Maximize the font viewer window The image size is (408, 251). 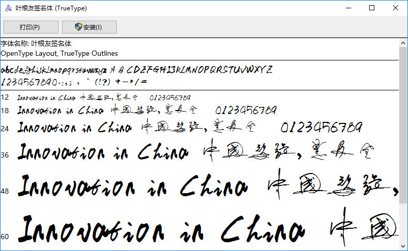tap(372, 8)
